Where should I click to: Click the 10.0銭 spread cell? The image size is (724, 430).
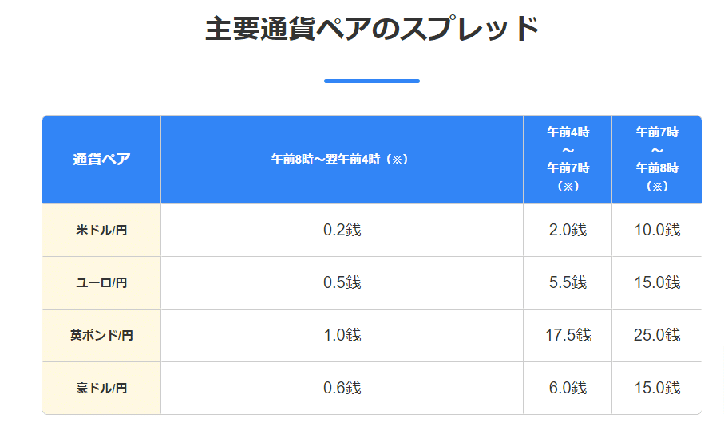coord(657,230)
